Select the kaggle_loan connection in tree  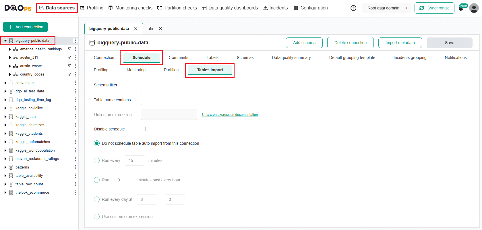26,117
